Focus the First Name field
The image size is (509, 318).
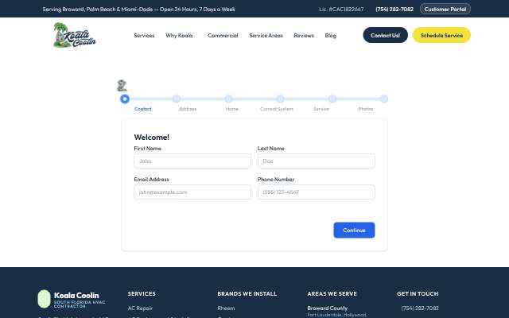click(192, 161)
